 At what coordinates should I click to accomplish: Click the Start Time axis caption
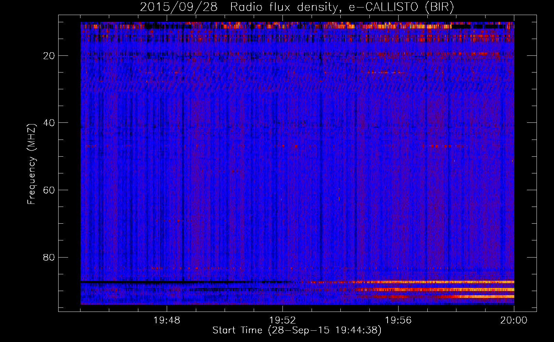[x=297, y=330]
